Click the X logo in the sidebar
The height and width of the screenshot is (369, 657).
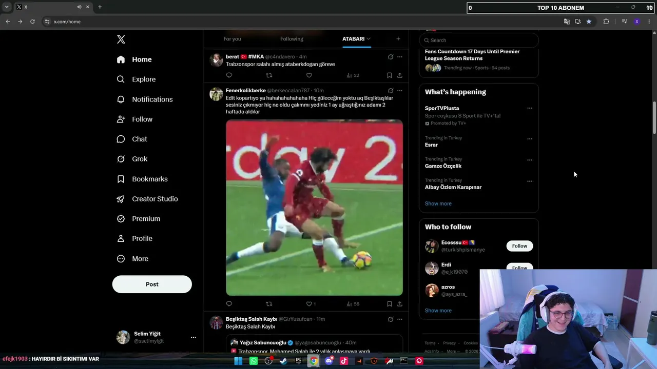coord(121,39)
